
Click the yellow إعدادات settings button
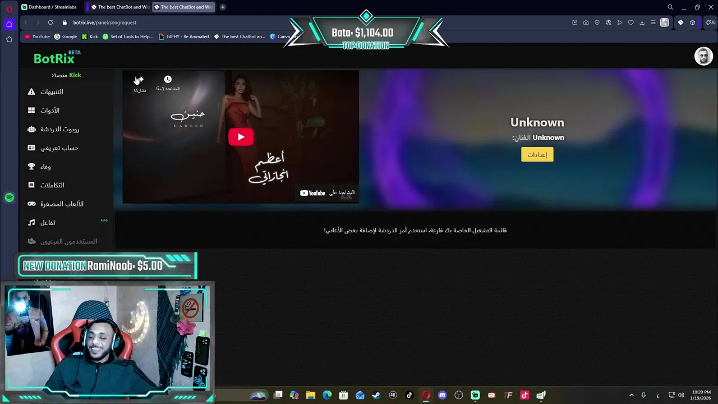tap(537, 154)
